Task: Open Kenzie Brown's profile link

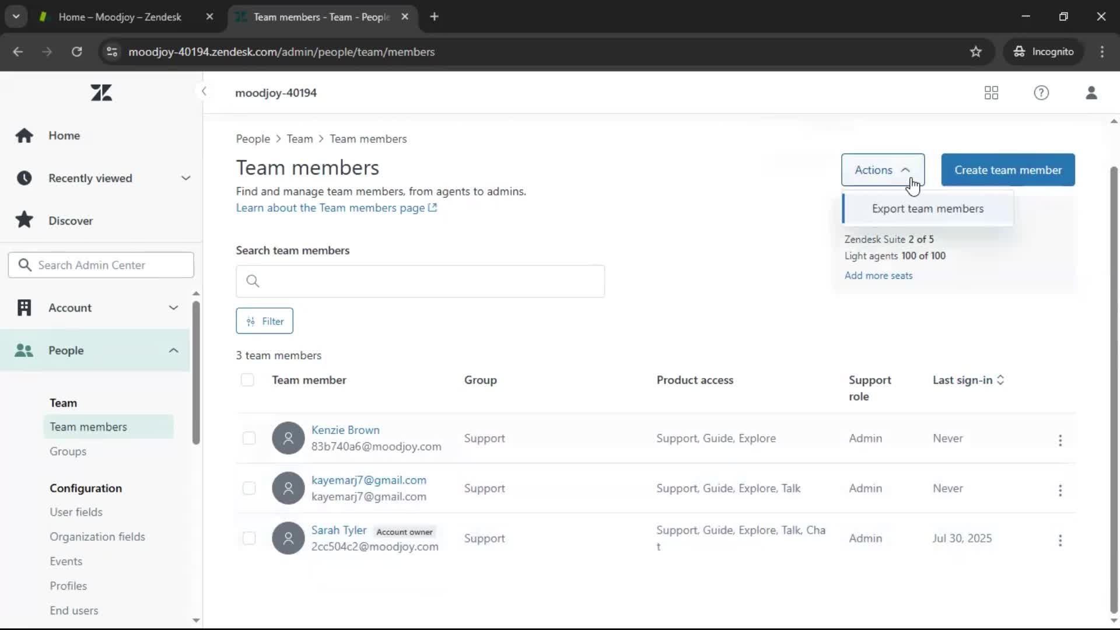Action: (345, 430)
